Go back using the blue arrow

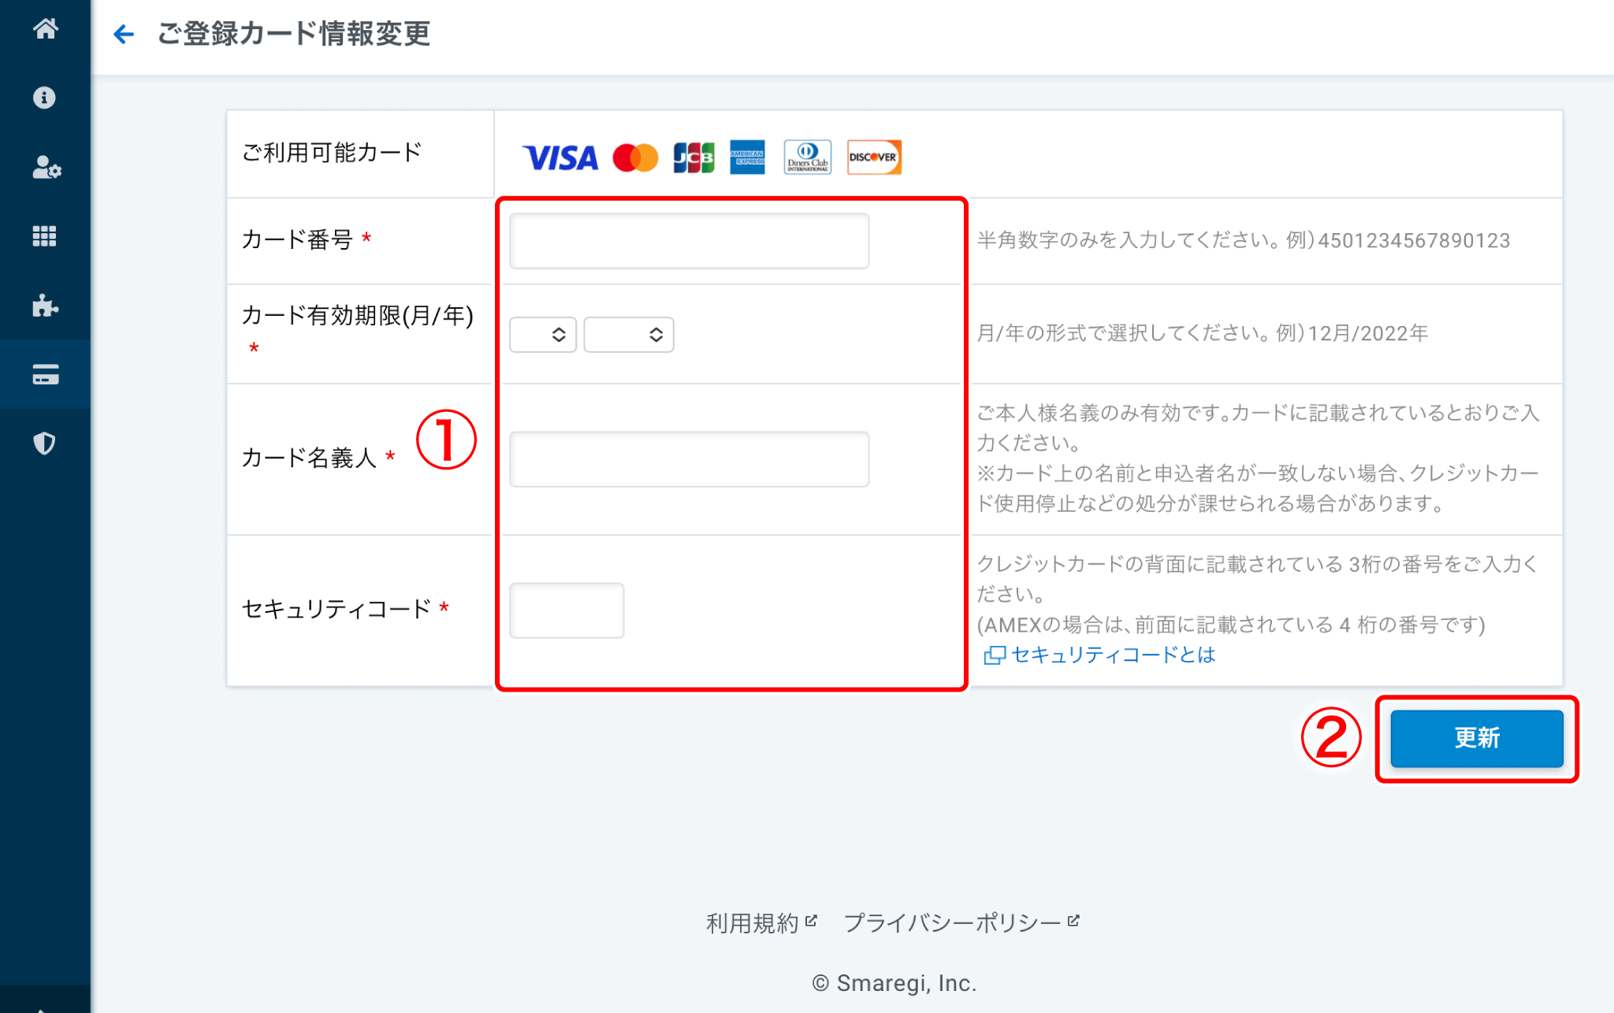[x=124, y=34]
